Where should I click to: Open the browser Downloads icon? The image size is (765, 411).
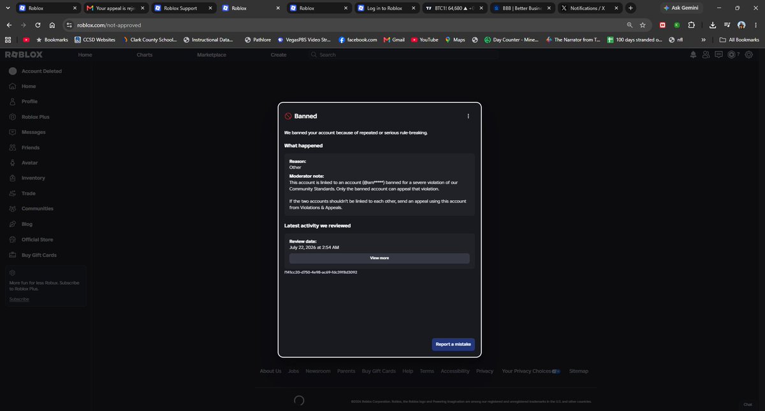[712, 25]
